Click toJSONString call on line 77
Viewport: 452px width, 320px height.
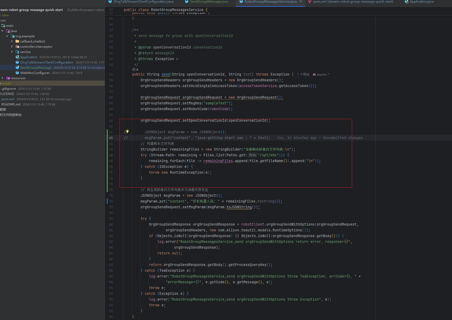(x=239, y=207)
